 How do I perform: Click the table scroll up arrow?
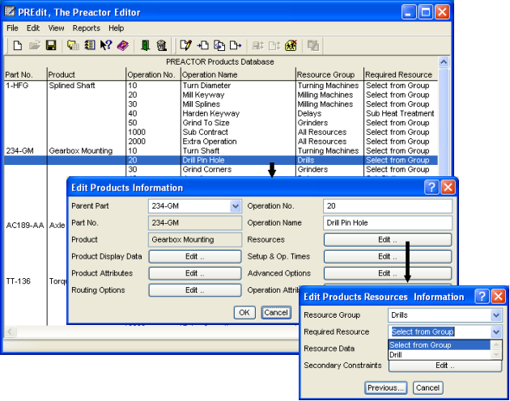(444, 61)
